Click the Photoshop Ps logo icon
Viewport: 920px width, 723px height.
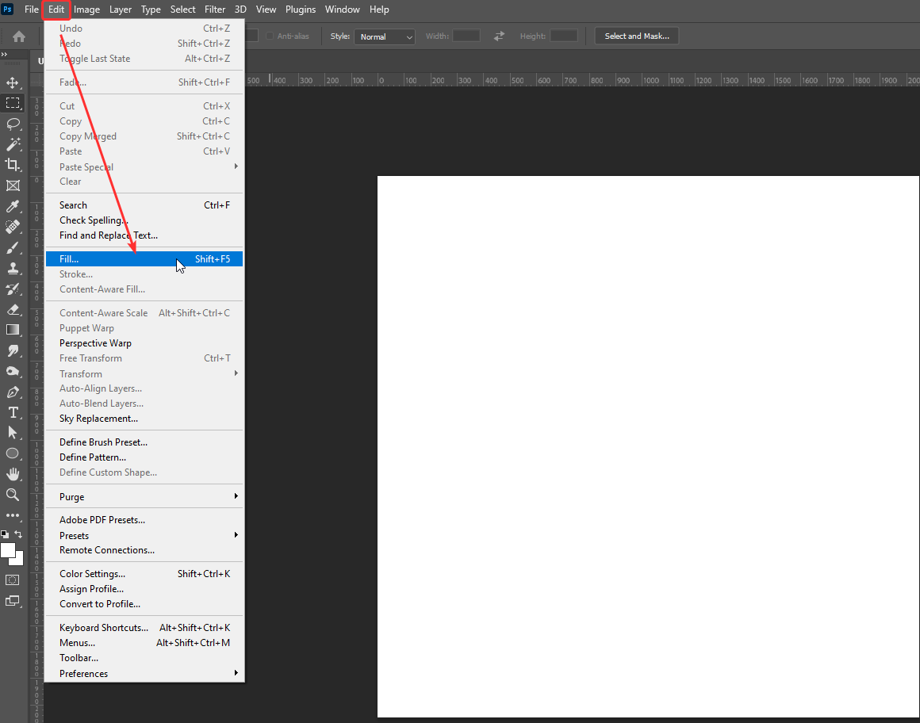8,10
